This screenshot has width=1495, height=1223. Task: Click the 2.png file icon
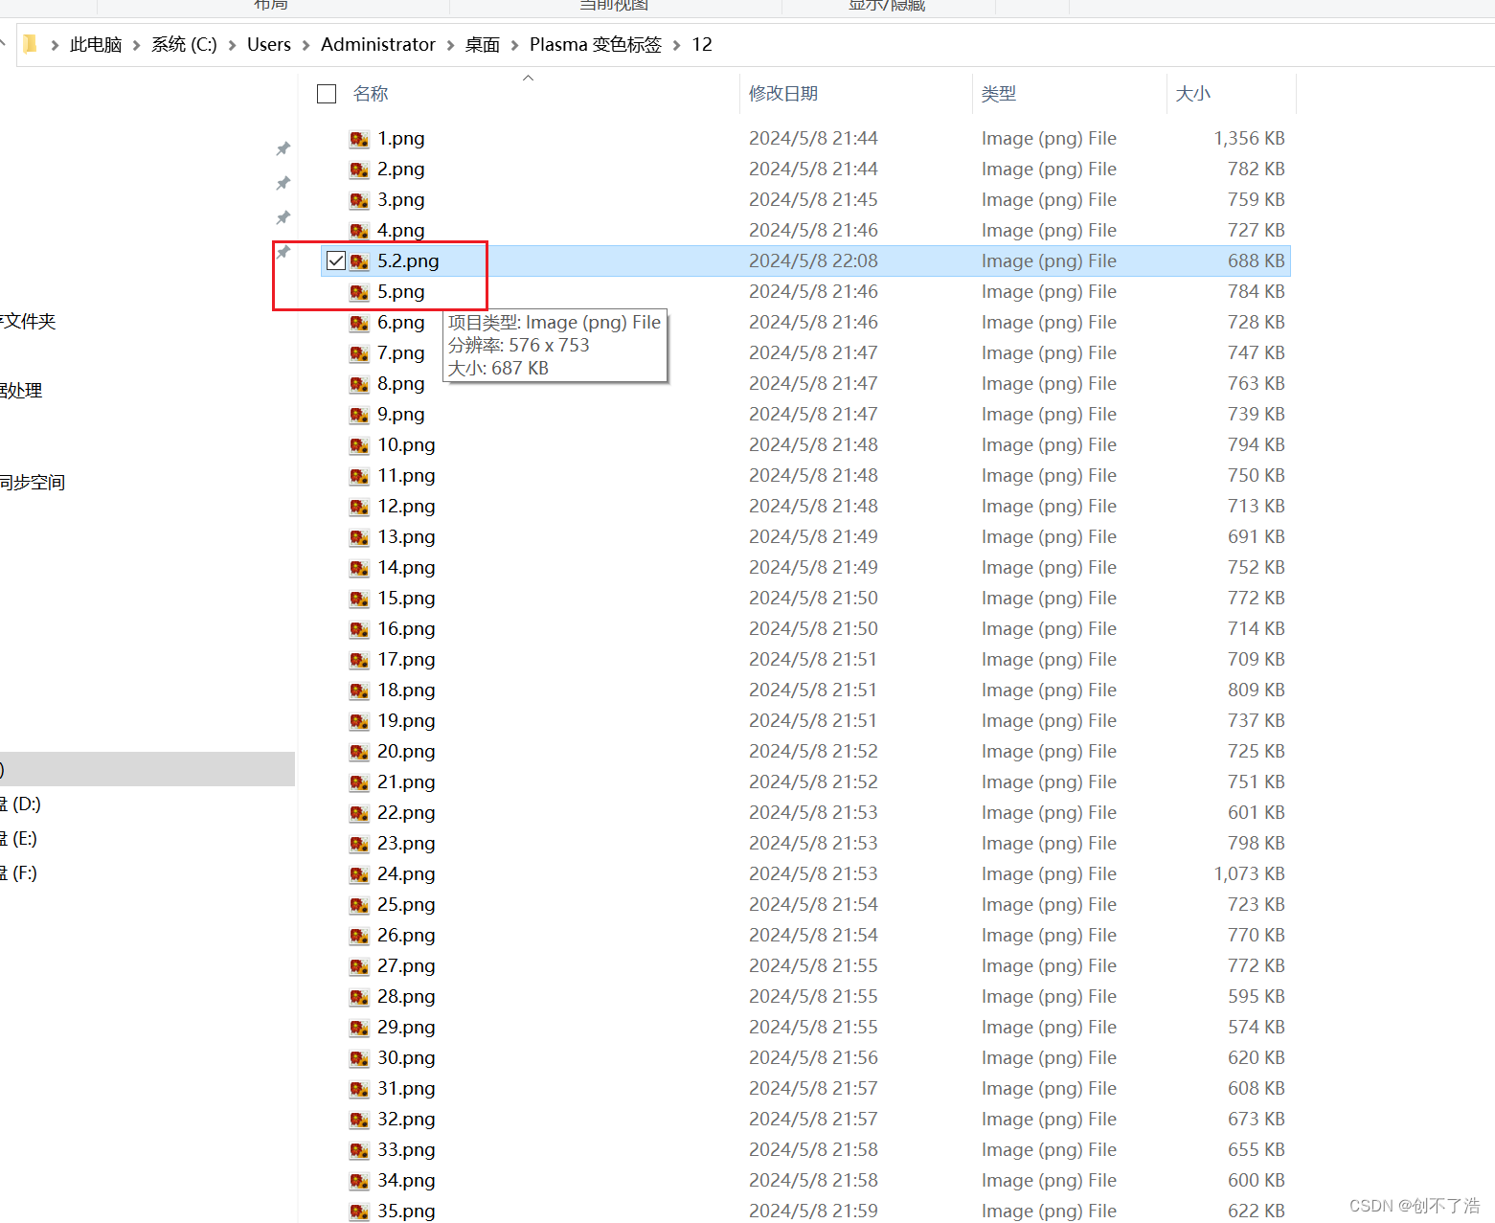[359, 170]
